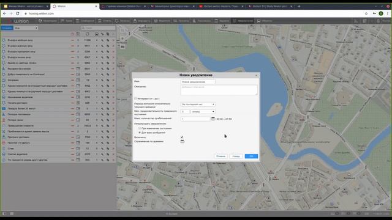Toggle state of Слив notification
This screenshot has height=220, width=392.
[x=72, y=148]
